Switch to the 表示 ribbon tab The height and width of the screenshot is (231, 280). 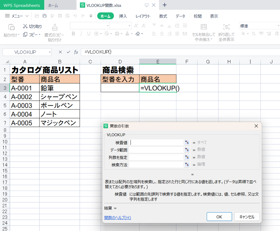click(214, 16)
